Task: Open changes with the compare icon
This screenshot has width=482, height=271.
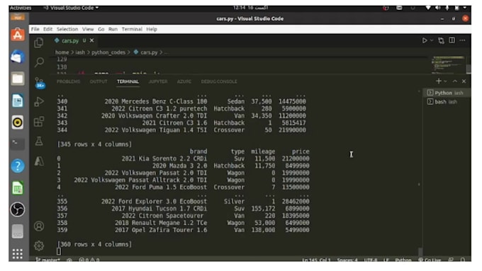Action: click(x=441, y=40)
